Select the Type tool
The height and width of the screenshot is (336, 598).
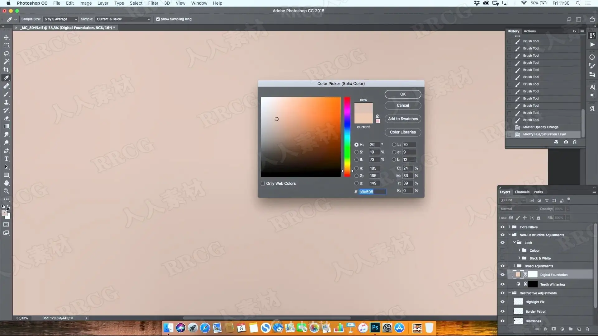(6, 159)
